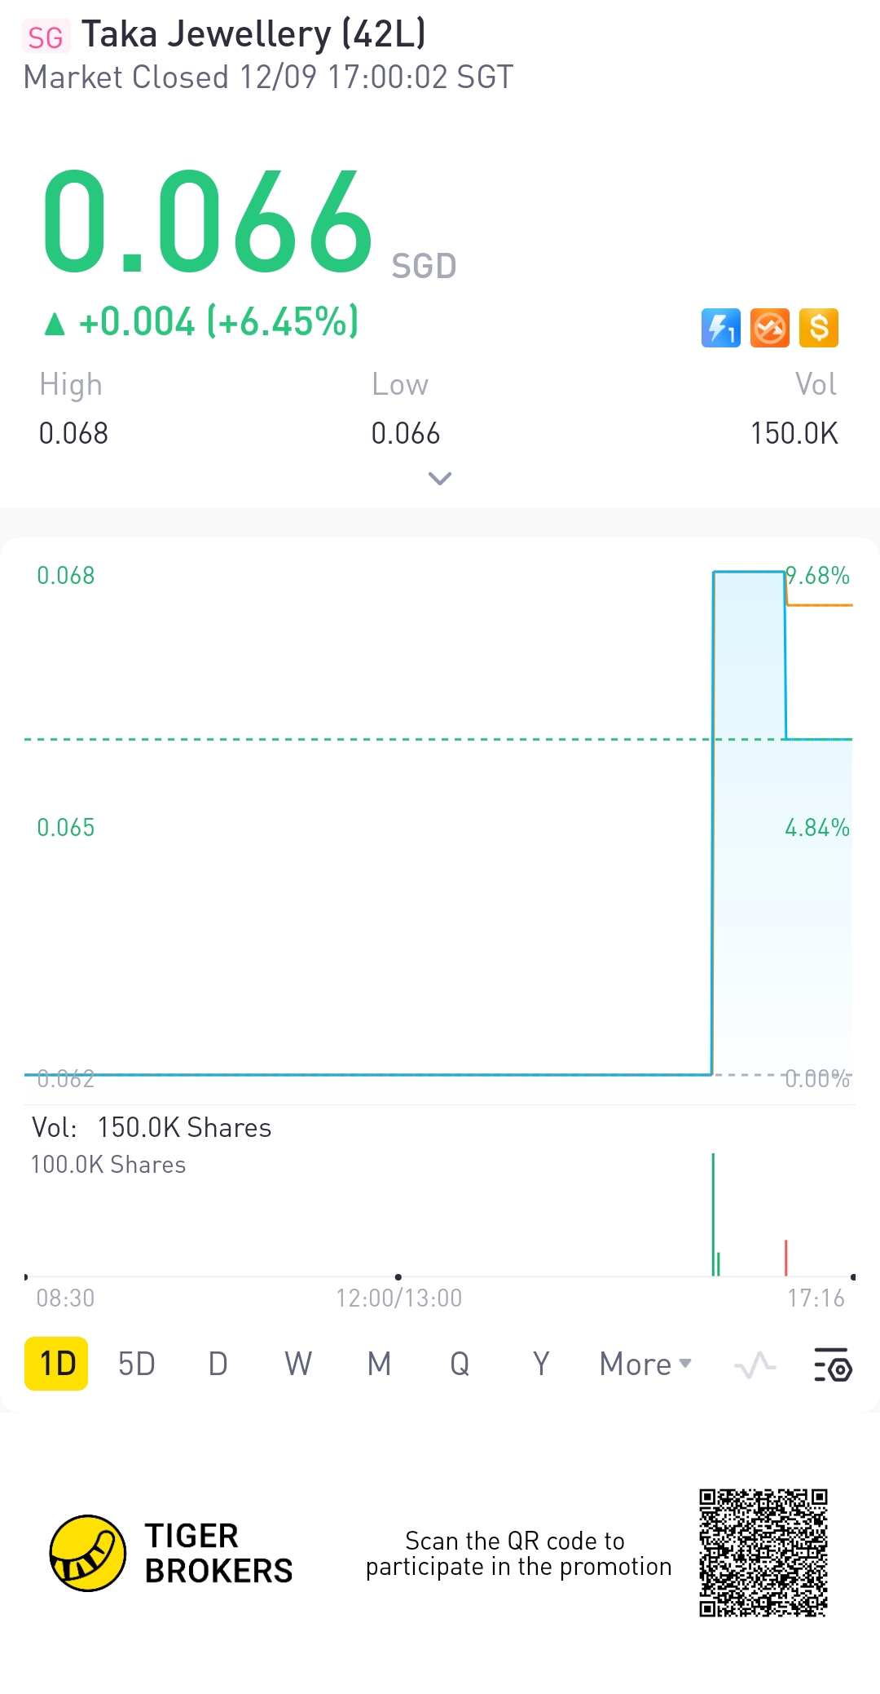
Task: Tap the promotion QR code
Action: click(763, 1553)
